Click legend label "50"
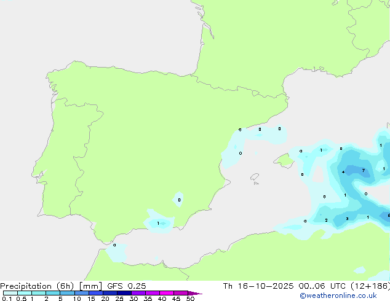 (x=190, y=299)
